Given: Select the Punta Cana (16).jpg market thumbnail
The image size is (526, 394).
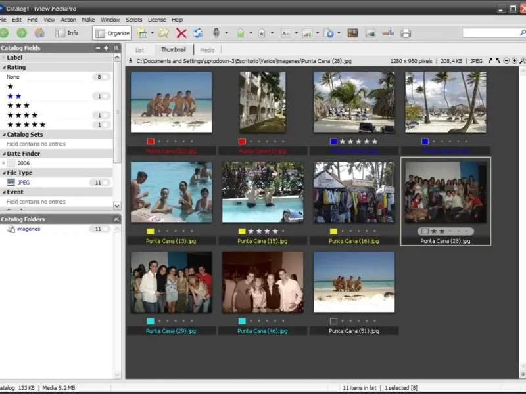Looking at the screenshot, I should click(x=354, y=192).
